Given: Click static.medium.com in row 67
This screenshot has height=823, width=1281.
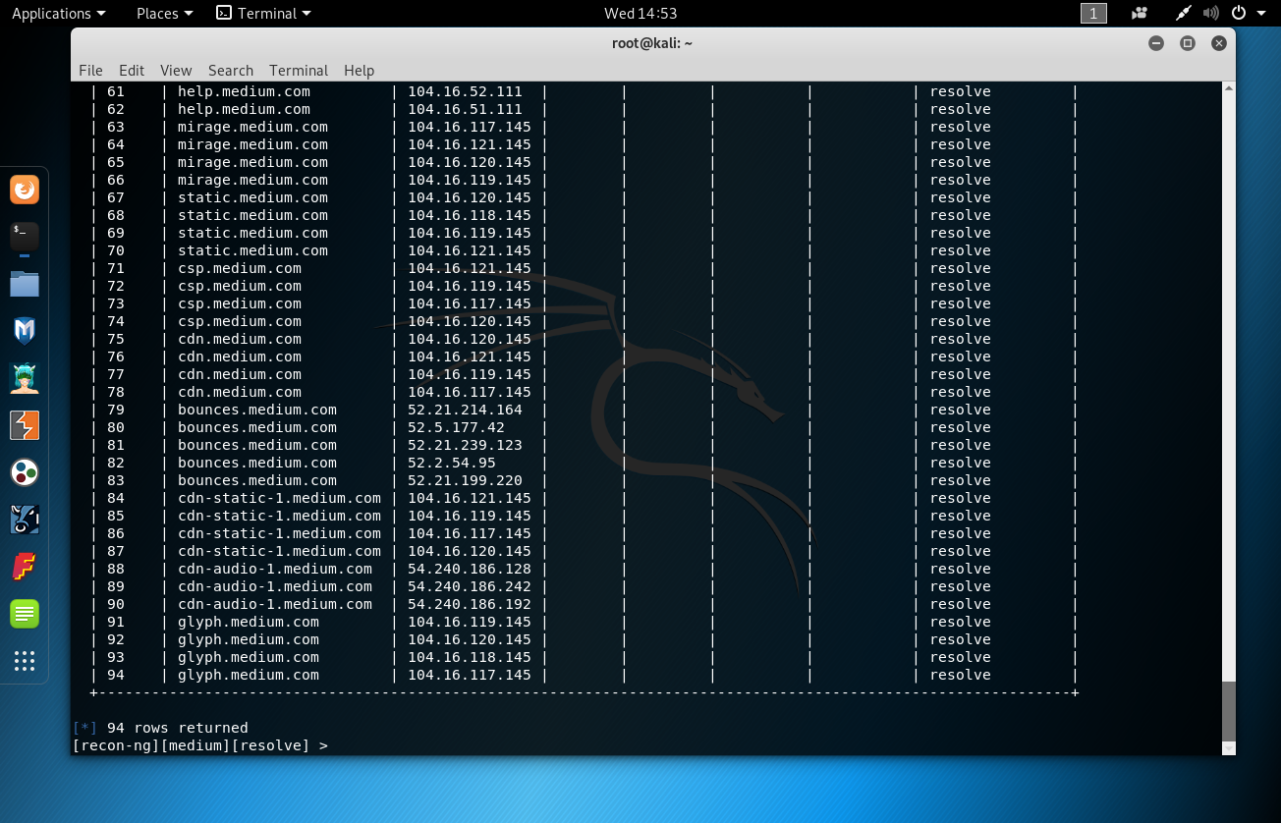Looking at the screenshot, I should (x=252, y=197).
